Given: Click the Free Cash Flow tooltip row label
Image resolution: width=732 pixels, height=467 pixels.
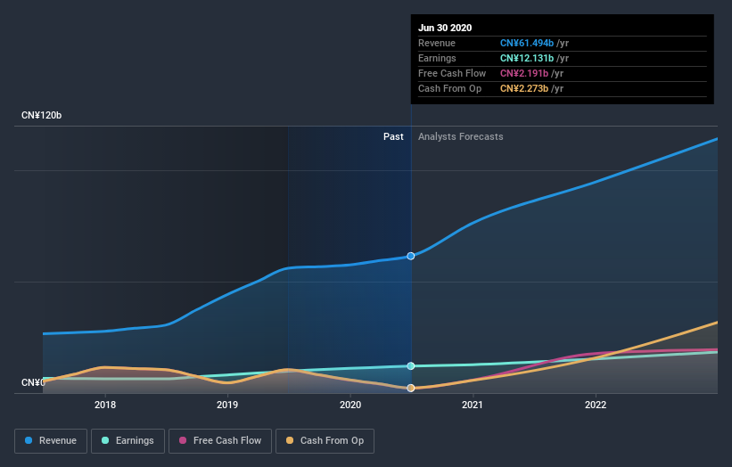Looking at the screenshot, I should pos(452,74).
